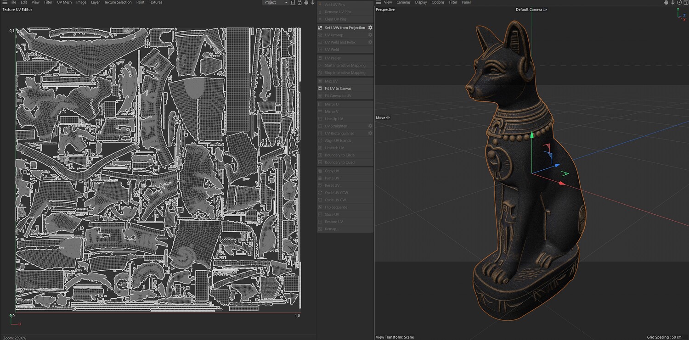The image size is (689, 340).
Task: Open the Project dropdown in UV editor
Action: (276, 2)
